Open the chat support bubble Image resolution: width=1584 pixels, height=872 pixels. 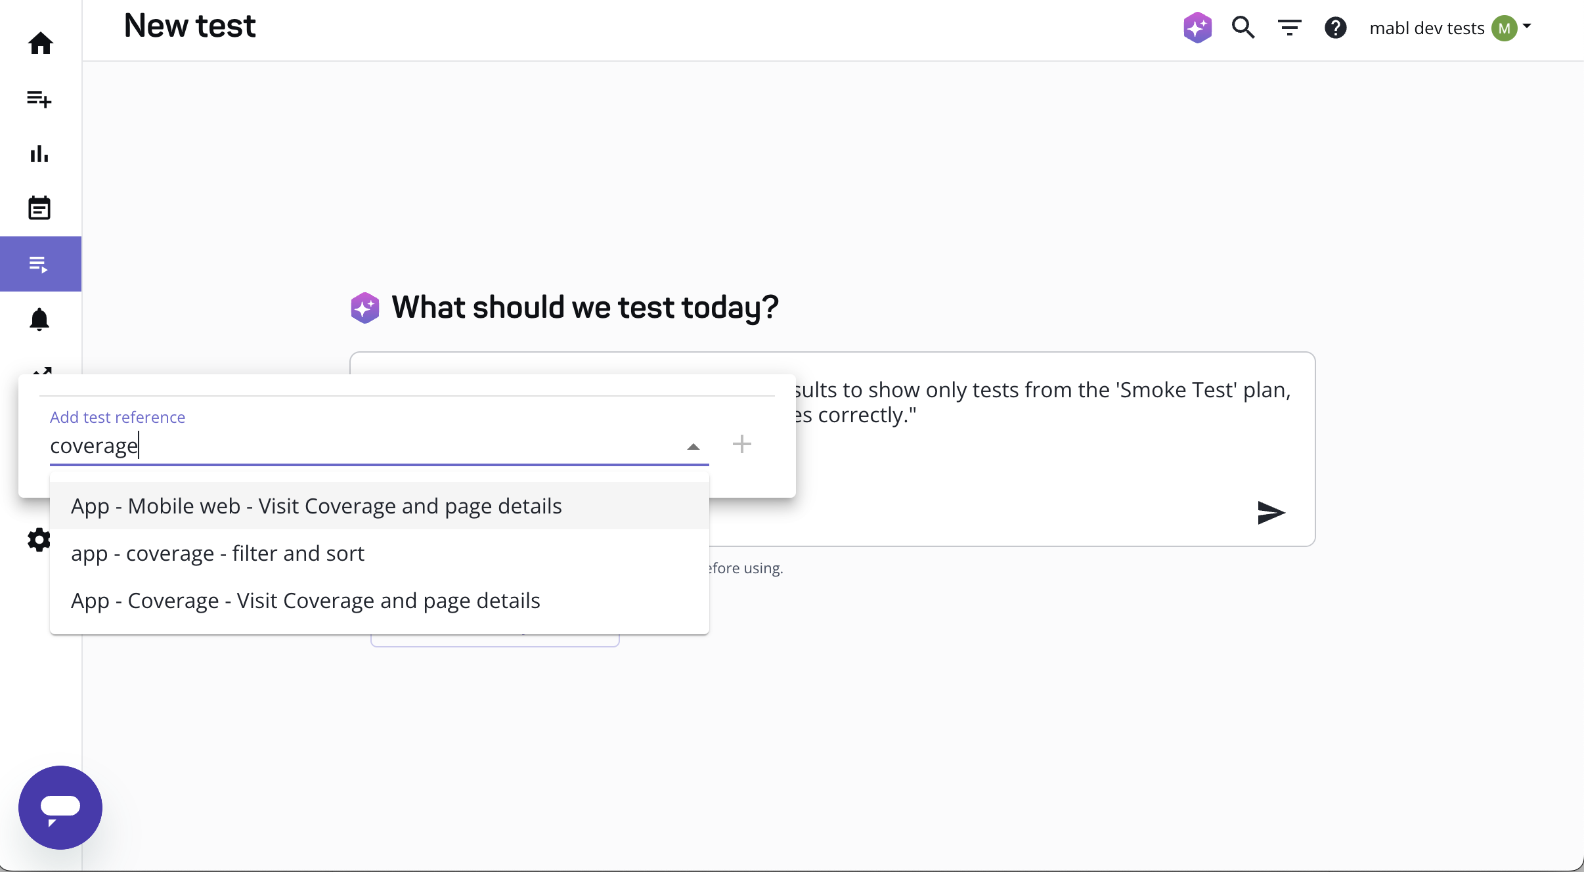click(x=60, y=807)
